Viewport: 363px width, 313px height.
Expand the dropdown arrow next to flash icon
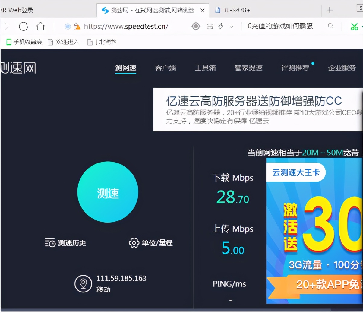pyautogui.click(x=231, y=27)
